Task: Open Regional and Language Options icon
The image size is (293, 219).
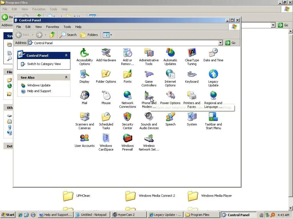Action: [x=213, y=96]
